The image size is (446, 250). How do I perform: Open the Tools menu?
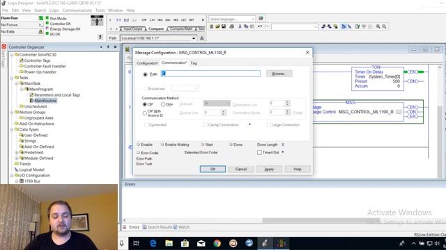point(100,10)
